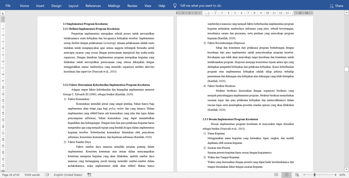
Task: Click list item Waktu dan Tempat Kegiatan
Action: click(223, 157)
